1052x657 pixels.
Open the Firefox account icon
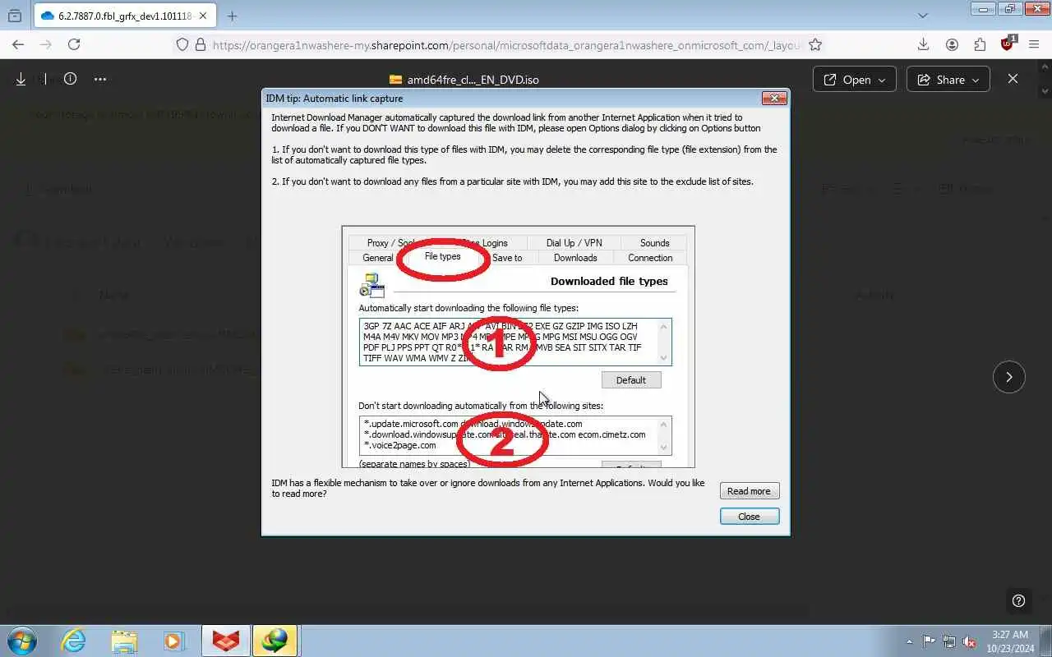(x=952, y=44)
